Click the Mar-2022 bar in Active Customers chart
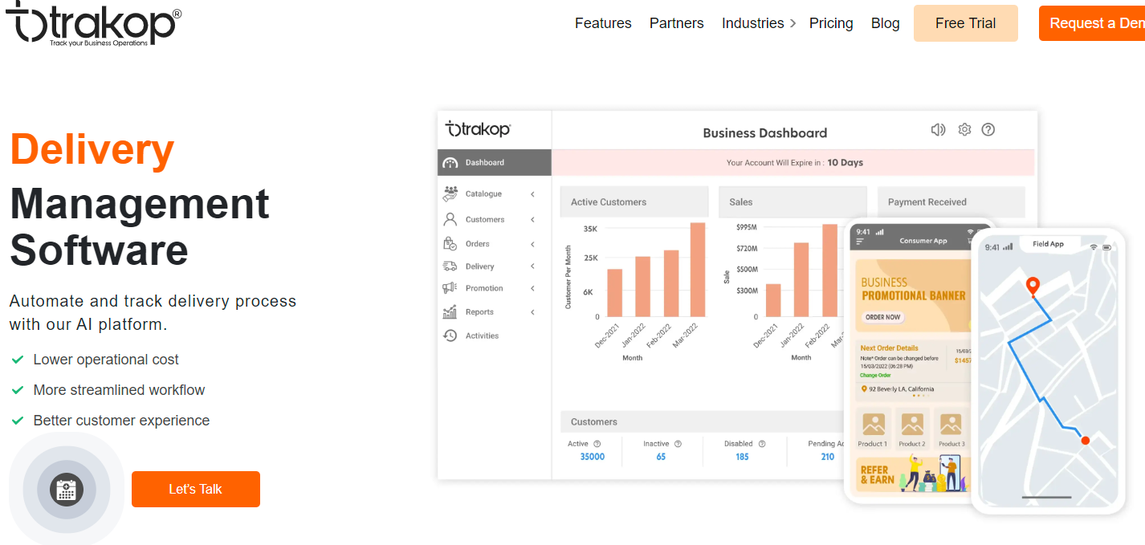Screen dimensions: 1145x545 pos(698,269)
